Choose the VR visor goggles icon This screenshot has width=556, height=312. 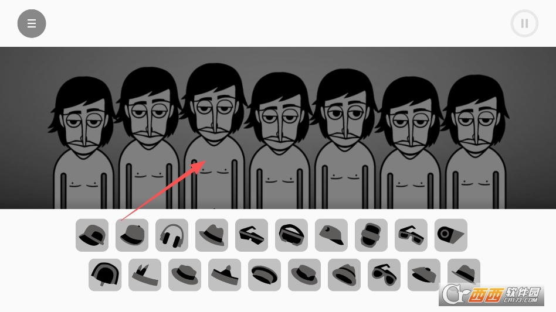point(291,235)
